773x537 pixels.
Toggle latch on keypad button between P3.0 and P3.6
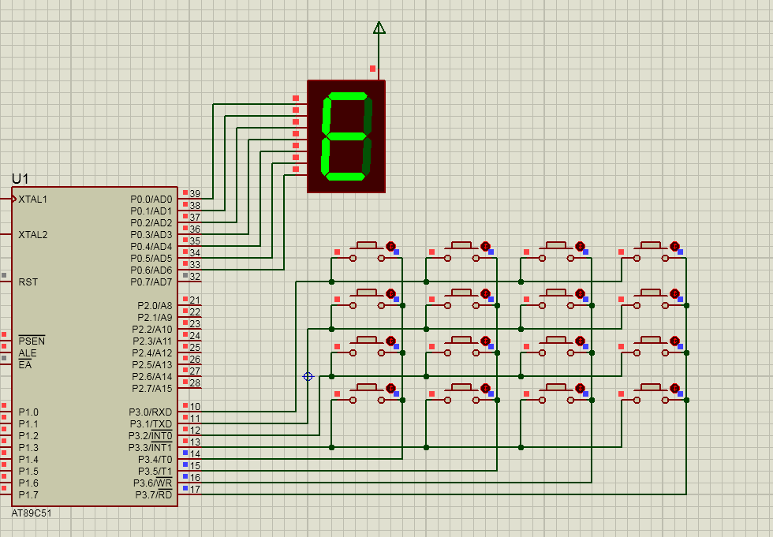click(581, 246)
